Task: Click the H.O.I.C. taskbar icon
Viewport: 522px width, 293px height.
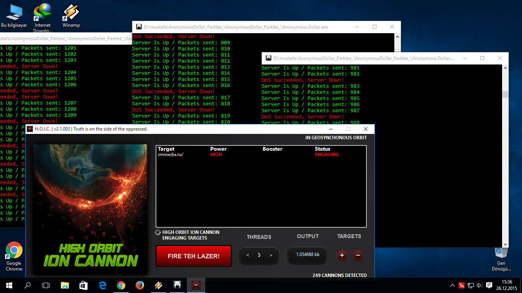Action: coord(196,285)
